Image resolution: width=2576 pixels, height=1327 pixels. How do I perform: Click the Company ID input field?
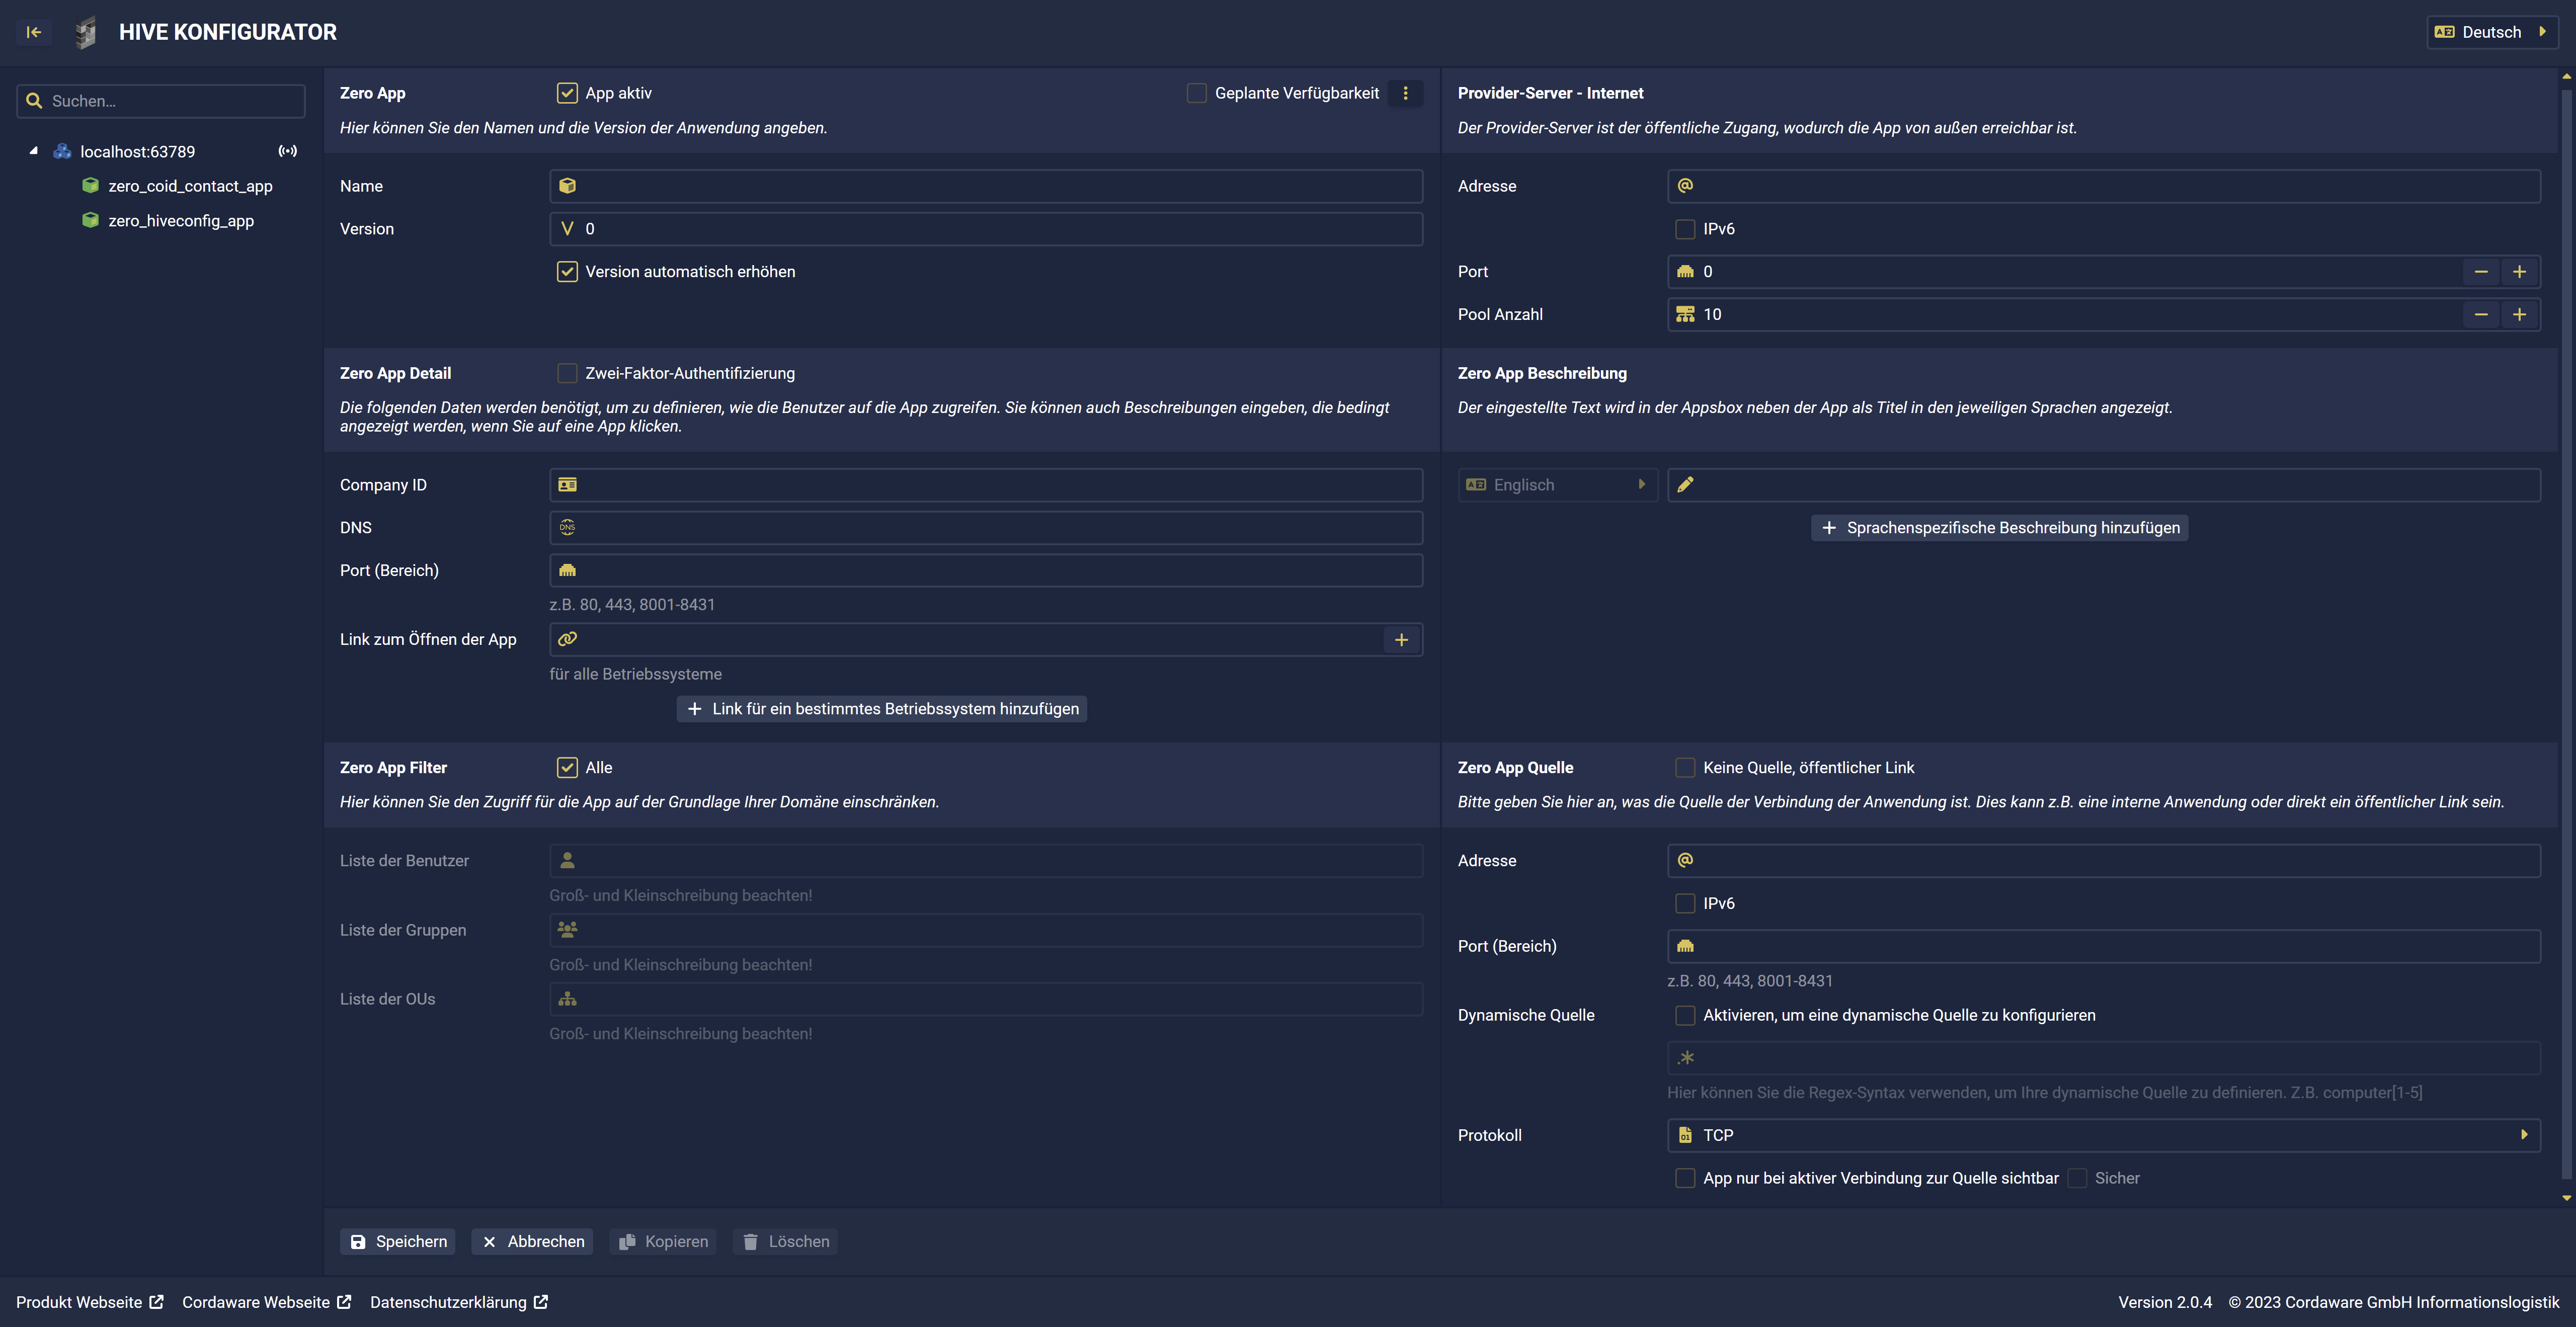[986, 485]
